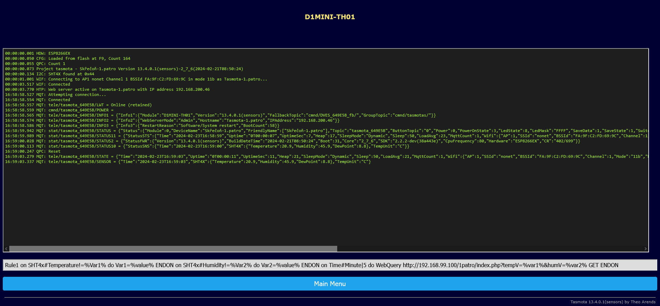This screenshot has height=306, width=660.
Task: Click the Project tasmota version log line
Action: tap(124, 69)
